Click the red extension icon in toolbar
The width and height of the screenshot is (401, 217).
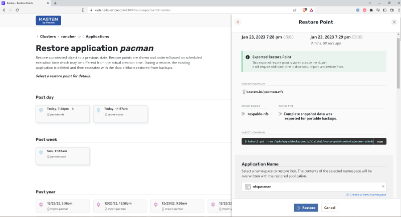click(x=364, y=10)
